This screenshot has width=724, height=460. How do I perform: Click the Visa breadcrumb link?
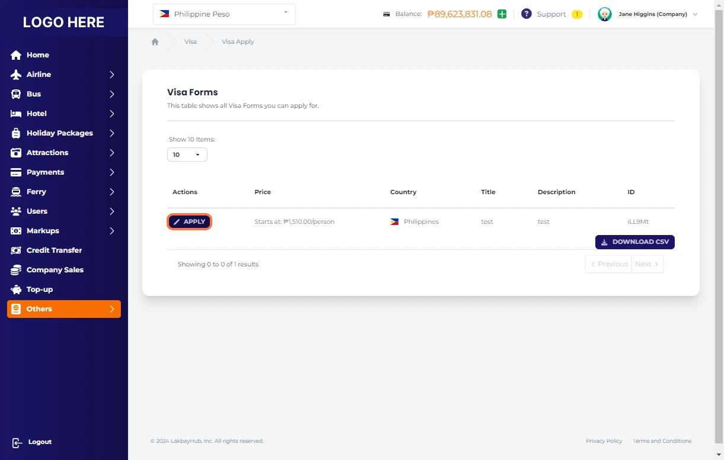point(190,42)
